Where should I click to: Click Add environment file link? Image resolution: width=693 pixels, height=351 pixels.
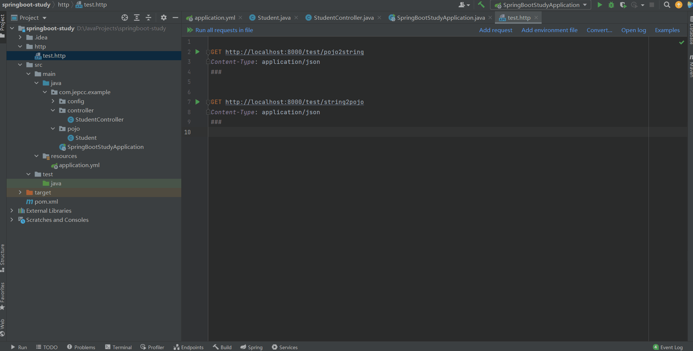[549, 30]
